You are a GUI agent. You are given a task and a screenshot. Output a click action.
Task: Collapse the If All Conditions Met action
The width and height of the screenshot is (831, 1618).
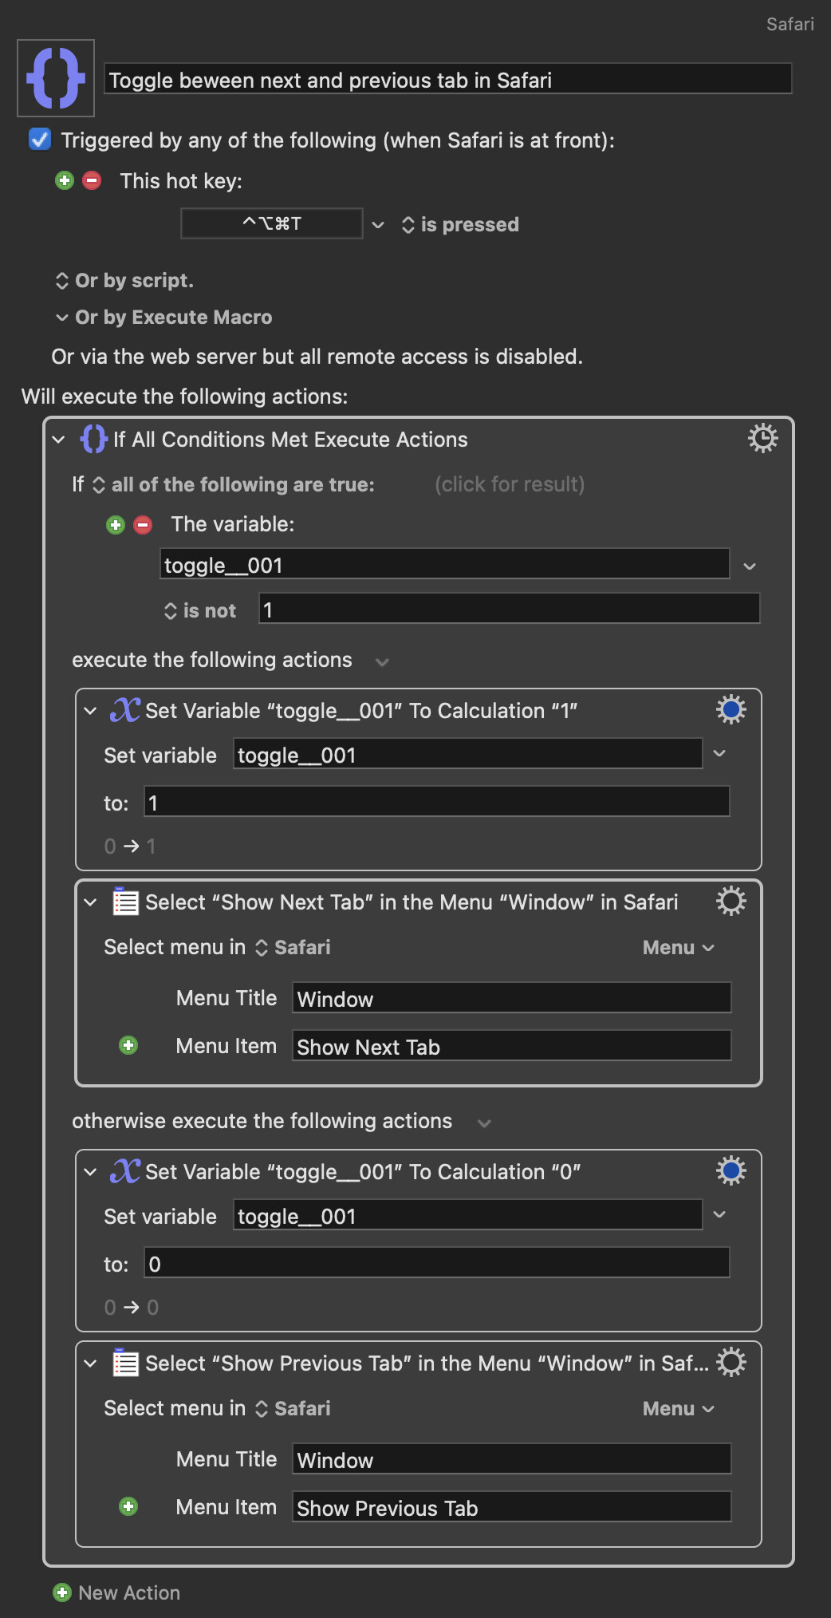[58, 440]
